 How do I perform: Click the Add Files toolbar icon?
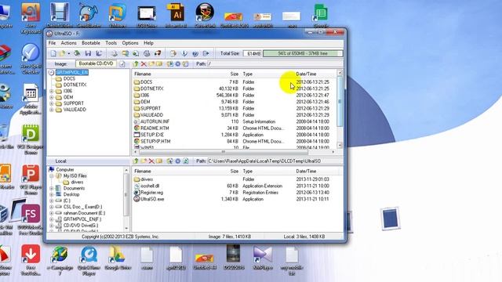[x=173, y=53]
